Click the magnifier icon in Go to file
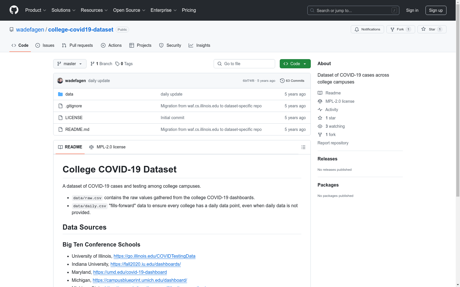The image size is (460, 287). [220, 64]
